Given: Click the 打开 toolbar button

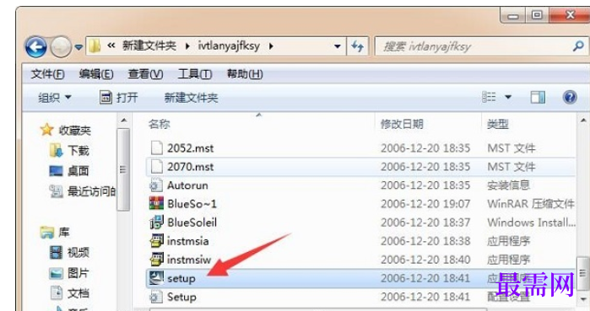Looking at the screenshot, I should tap(118, 98).
